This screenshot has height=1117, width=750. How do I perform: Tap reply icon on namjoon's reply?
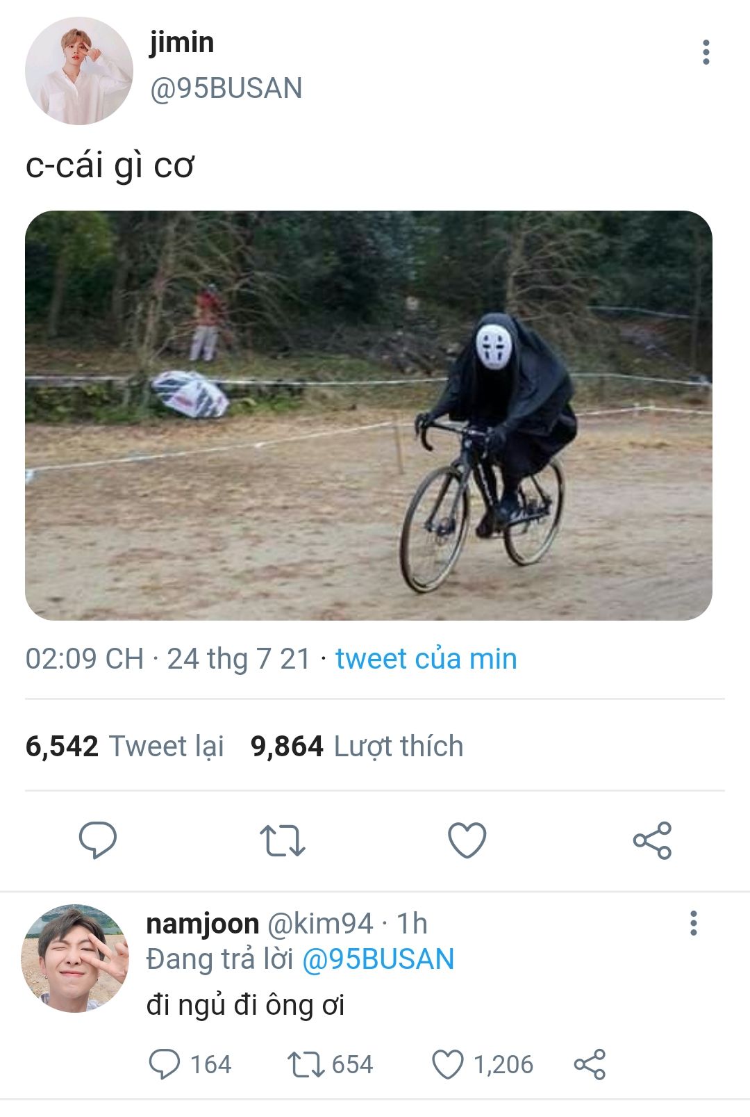click(x=165, y=1064)
